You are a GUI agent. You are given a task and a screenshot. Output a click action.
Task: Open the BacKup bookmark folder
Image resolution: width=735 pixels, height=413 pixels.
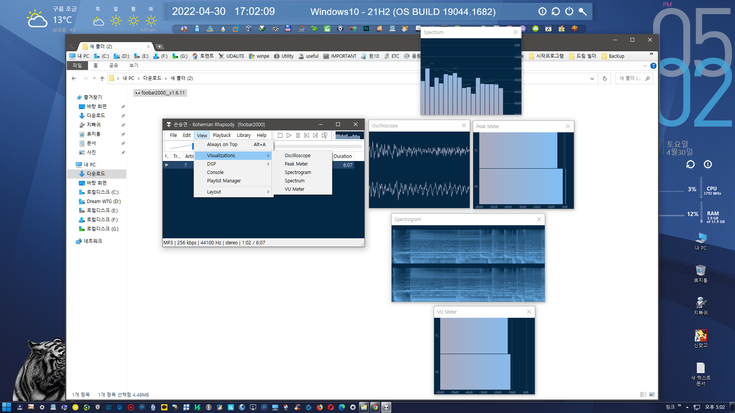pyautogui.click(x=612, y=56)
